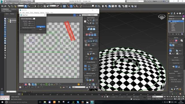Activate the Select and Rotate tool
185x104 pixels.
coord(42,6)
